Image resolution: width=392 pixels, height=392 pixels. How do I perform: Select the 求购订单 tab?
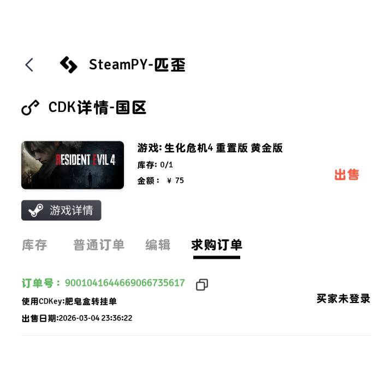(217, 245)
